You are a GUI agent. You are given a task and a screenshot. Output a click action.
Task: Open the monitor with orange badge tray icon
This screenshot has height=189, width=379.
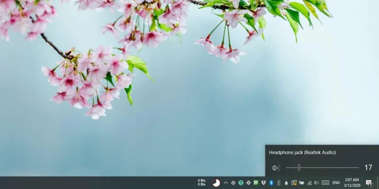pyautogui.click(x=294, y=183)
